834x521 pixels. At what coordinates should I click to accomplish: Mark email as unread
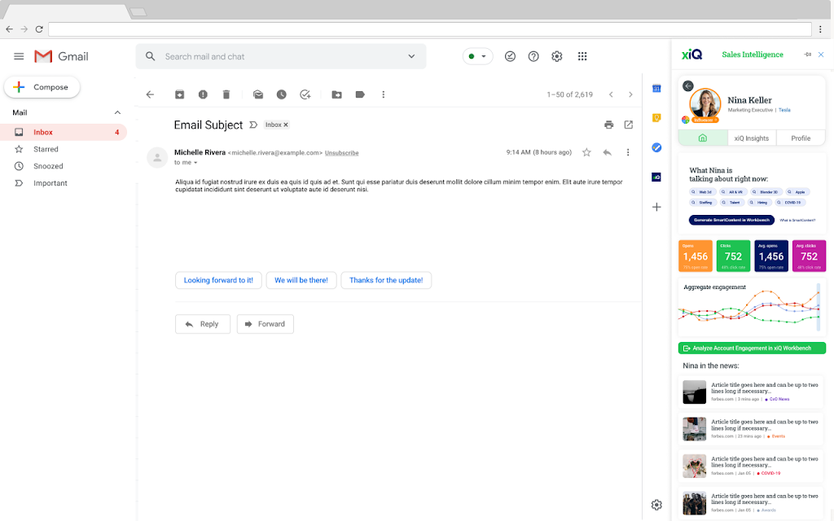coord(258,94)
